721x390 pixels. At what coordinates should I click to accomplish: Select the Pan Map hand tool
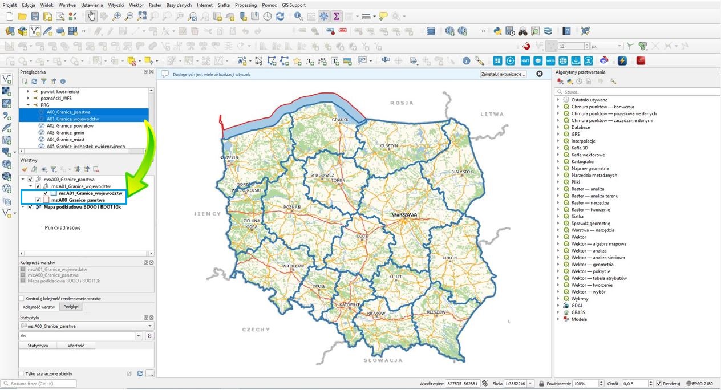click(92, 17)
